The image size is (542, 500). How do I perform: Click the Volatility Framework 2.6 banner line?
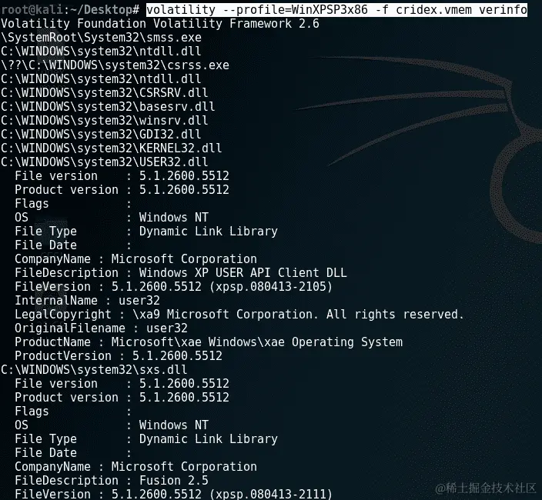160,24
